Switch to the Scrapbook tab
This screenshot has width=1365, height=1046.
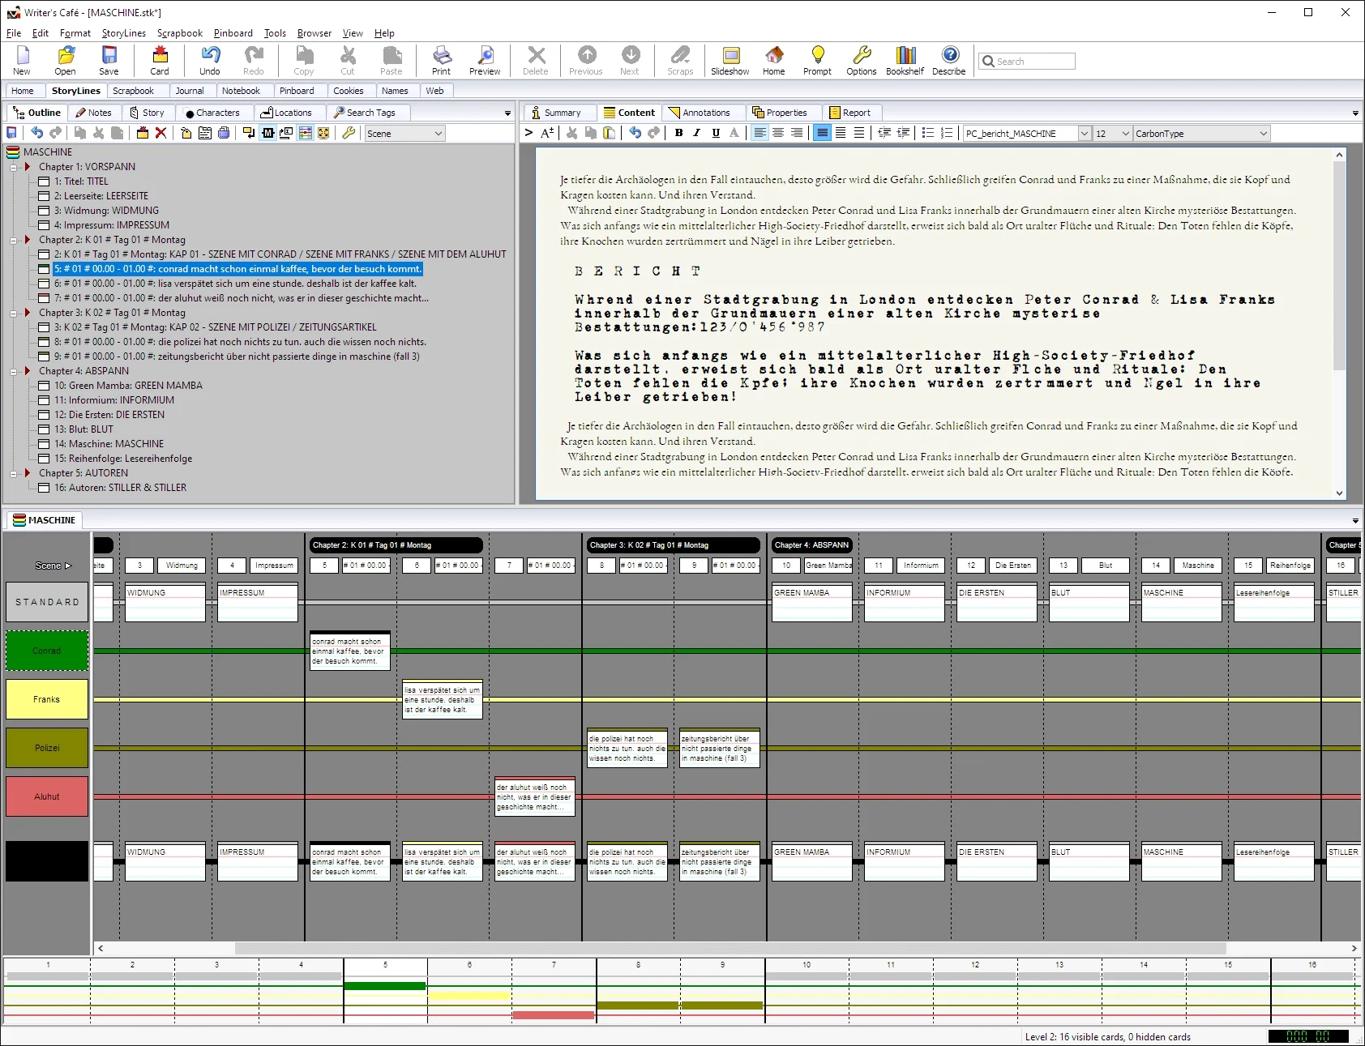click(x=133, y=91)
